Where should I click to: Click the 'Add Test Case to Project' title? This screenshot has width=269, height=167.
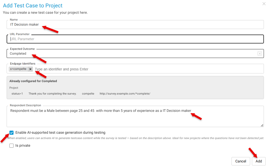coord(33,6)
